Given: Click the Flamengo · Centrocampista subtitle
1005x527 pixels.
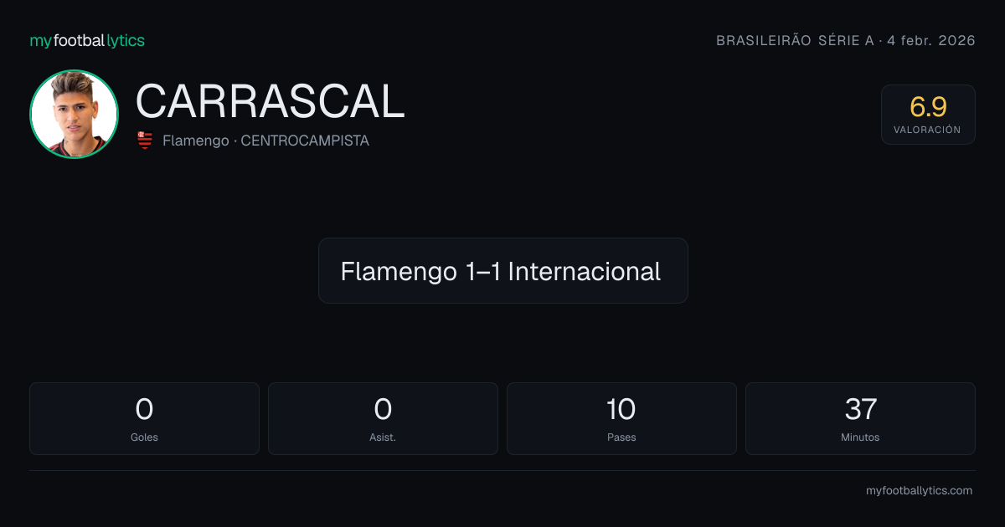Looking at the screenshot, I should (x=265, y=141).
